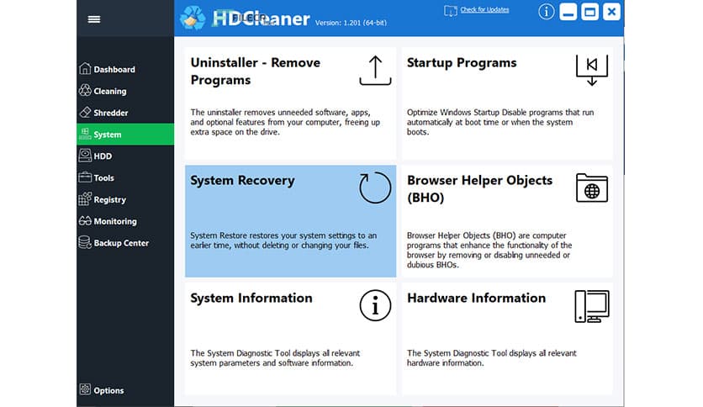Minimize the HDCleaner window

pyautogui.click(x=568, y=12)
